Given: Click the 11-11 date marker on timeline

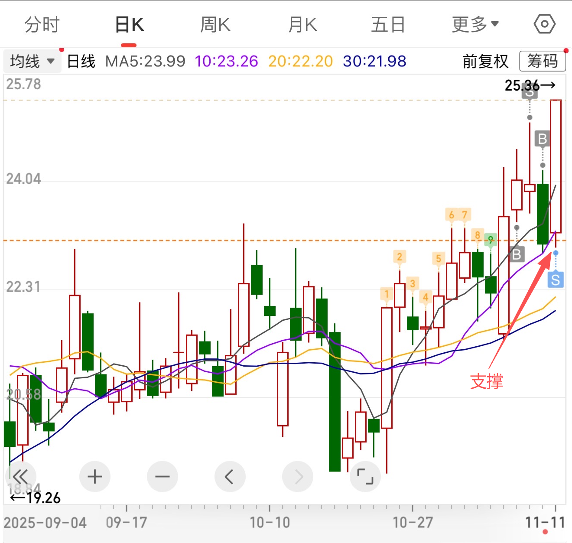Looking at the screenshot, I should tap(546, 522).
